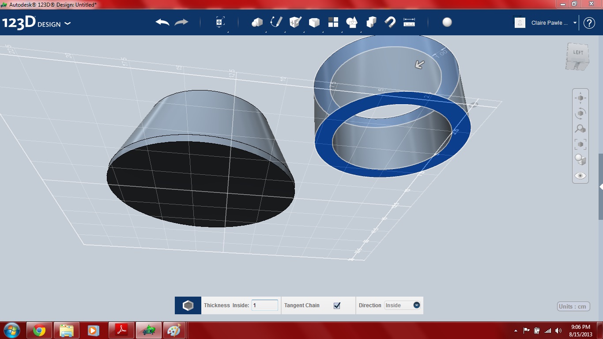Open the Grouping tool menu

tap(352, 23)
